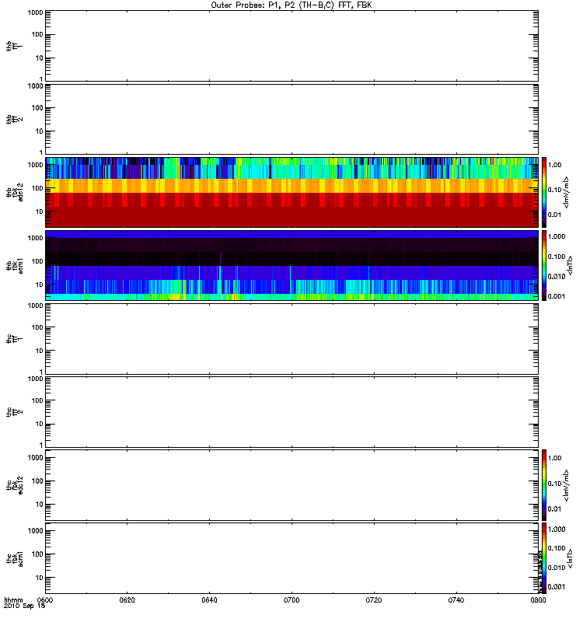Click the "1000" y-axis tick of thc fff 2 panel
This screenshot has width=583, height=622.
point(35,379)
